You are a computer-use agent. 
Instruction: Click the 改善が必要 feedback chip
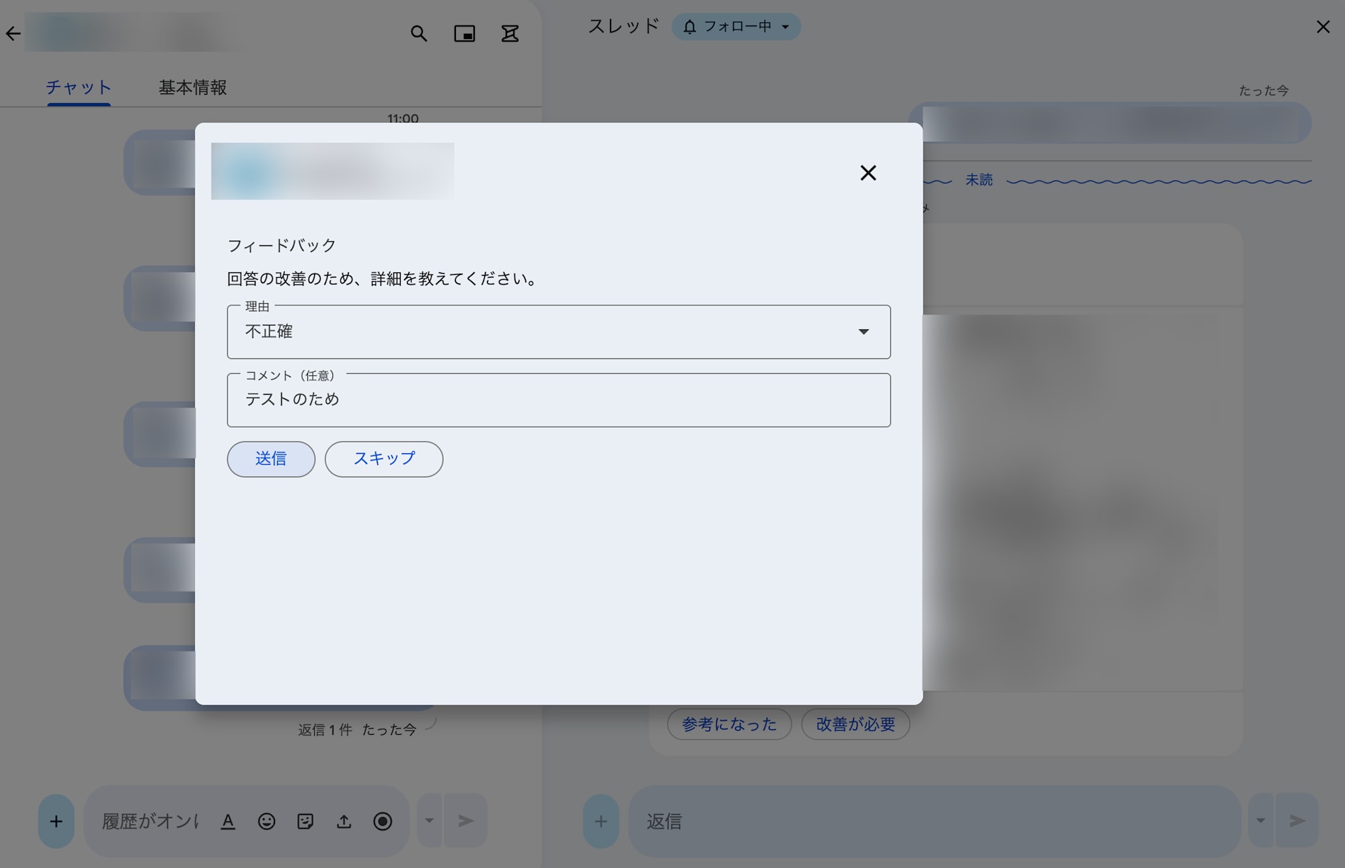point(855,724)
